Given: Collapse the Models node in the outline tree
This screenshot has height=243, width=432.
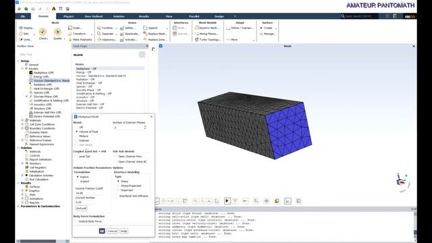Looking at the screenshot, I should click(x=22, y=69).
